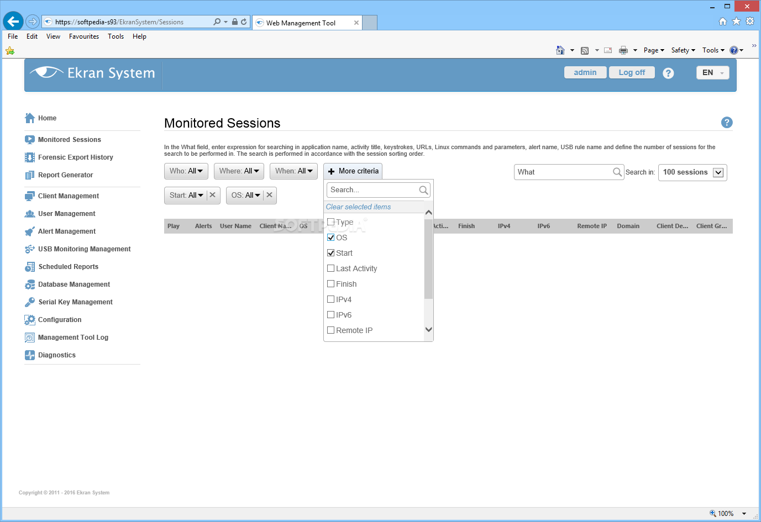Open the browser Page dropdown menu

654,50
